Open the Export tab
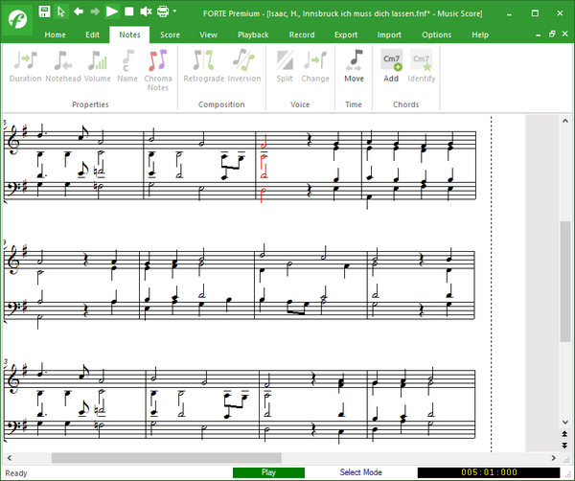 [x=346, y=34]
